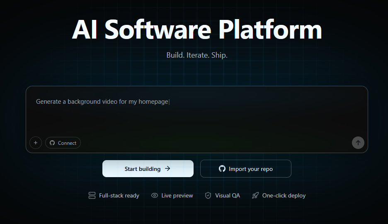This screenshot has height=224, width=388.
Task: Click the "AI Software Platform" heading
Action: (x=197, y=29)
